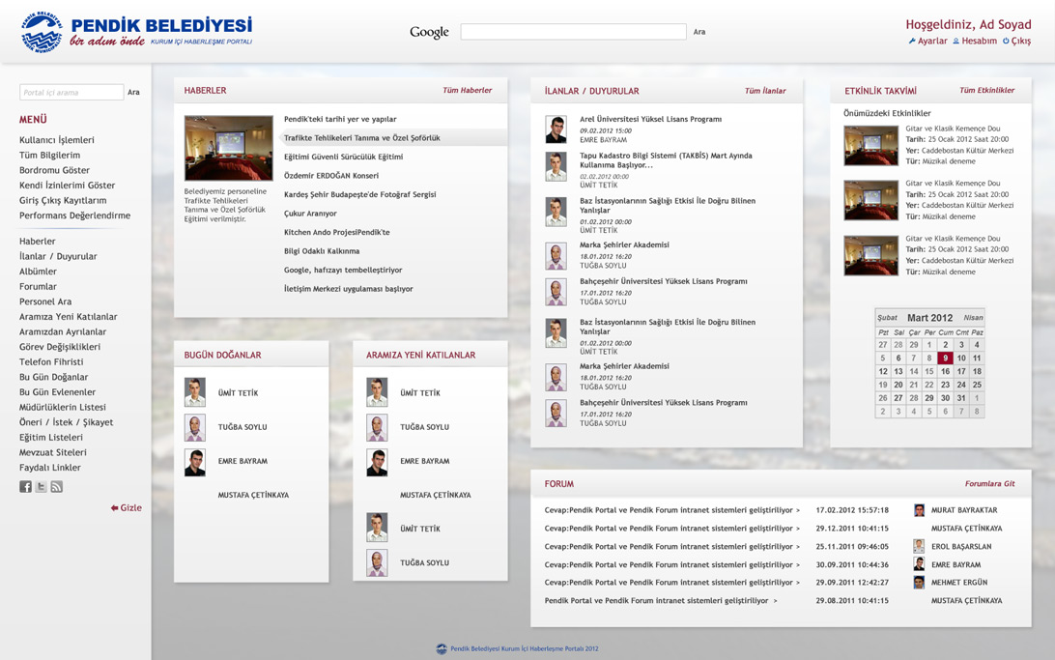Click the Google search input field
1055x660 pixels.
pyautogui.click(x=573, y=32)
